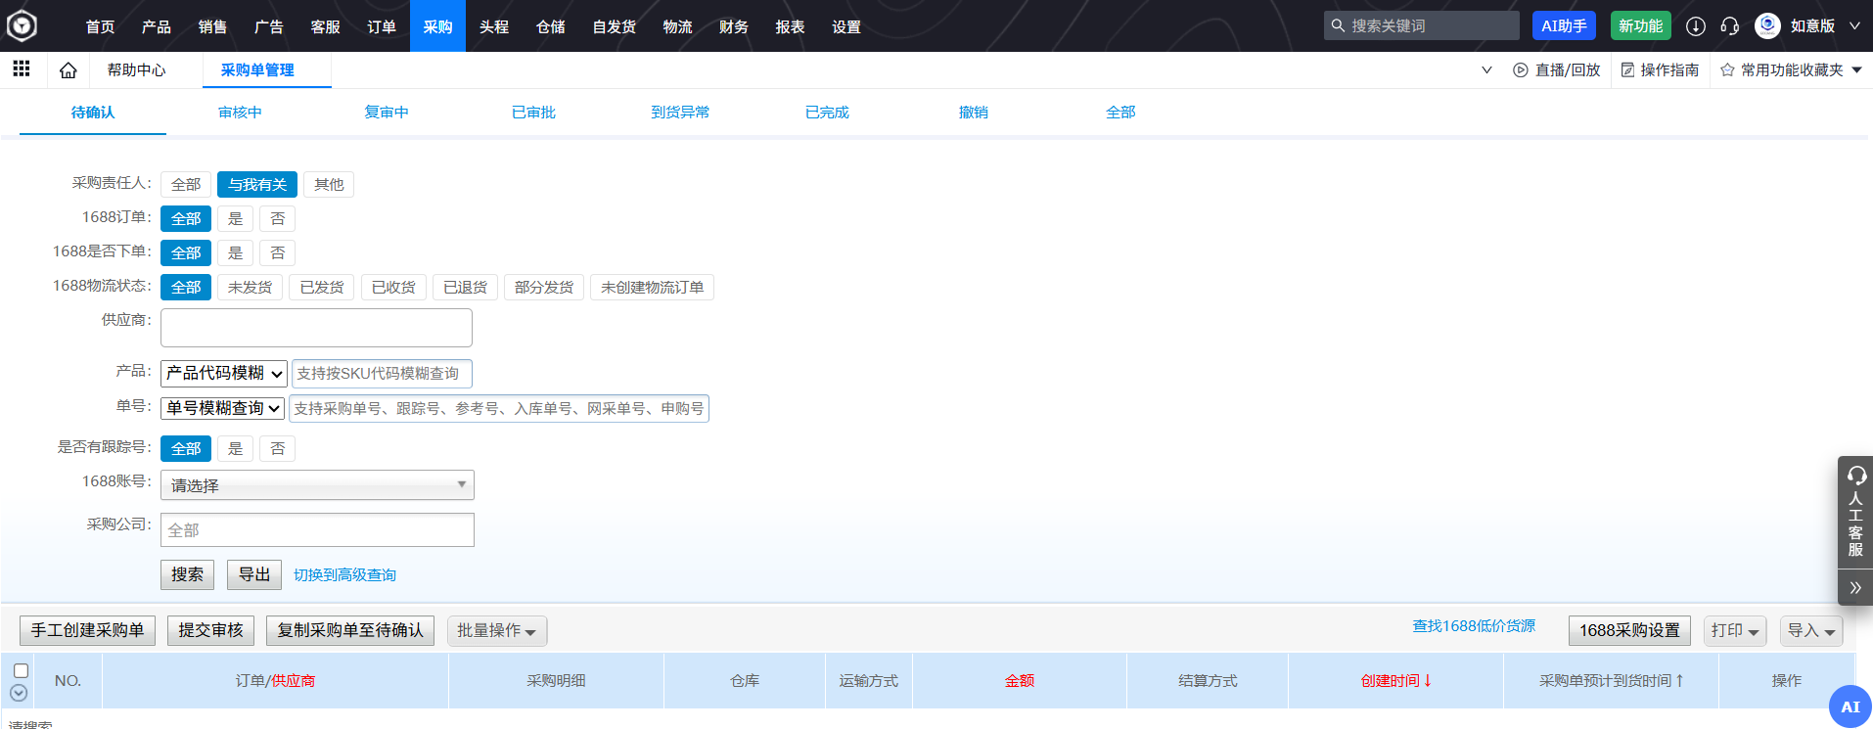Click AI助手 button

[1564, 25]
